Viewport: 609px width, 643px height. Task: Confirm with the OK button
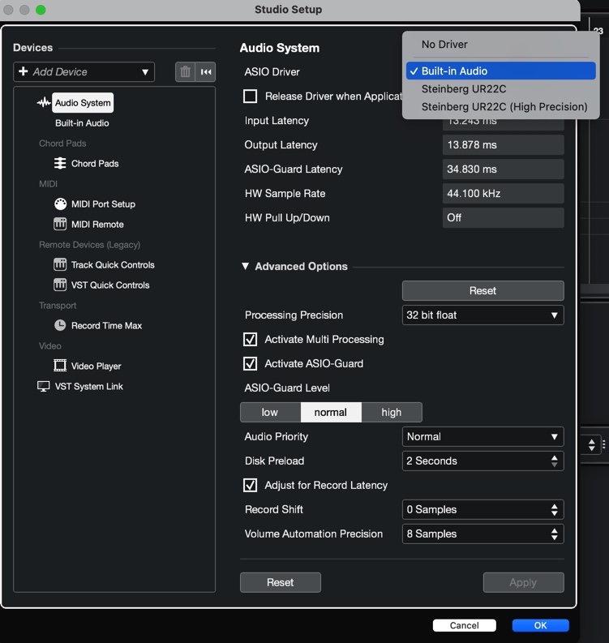pos(541,625)
